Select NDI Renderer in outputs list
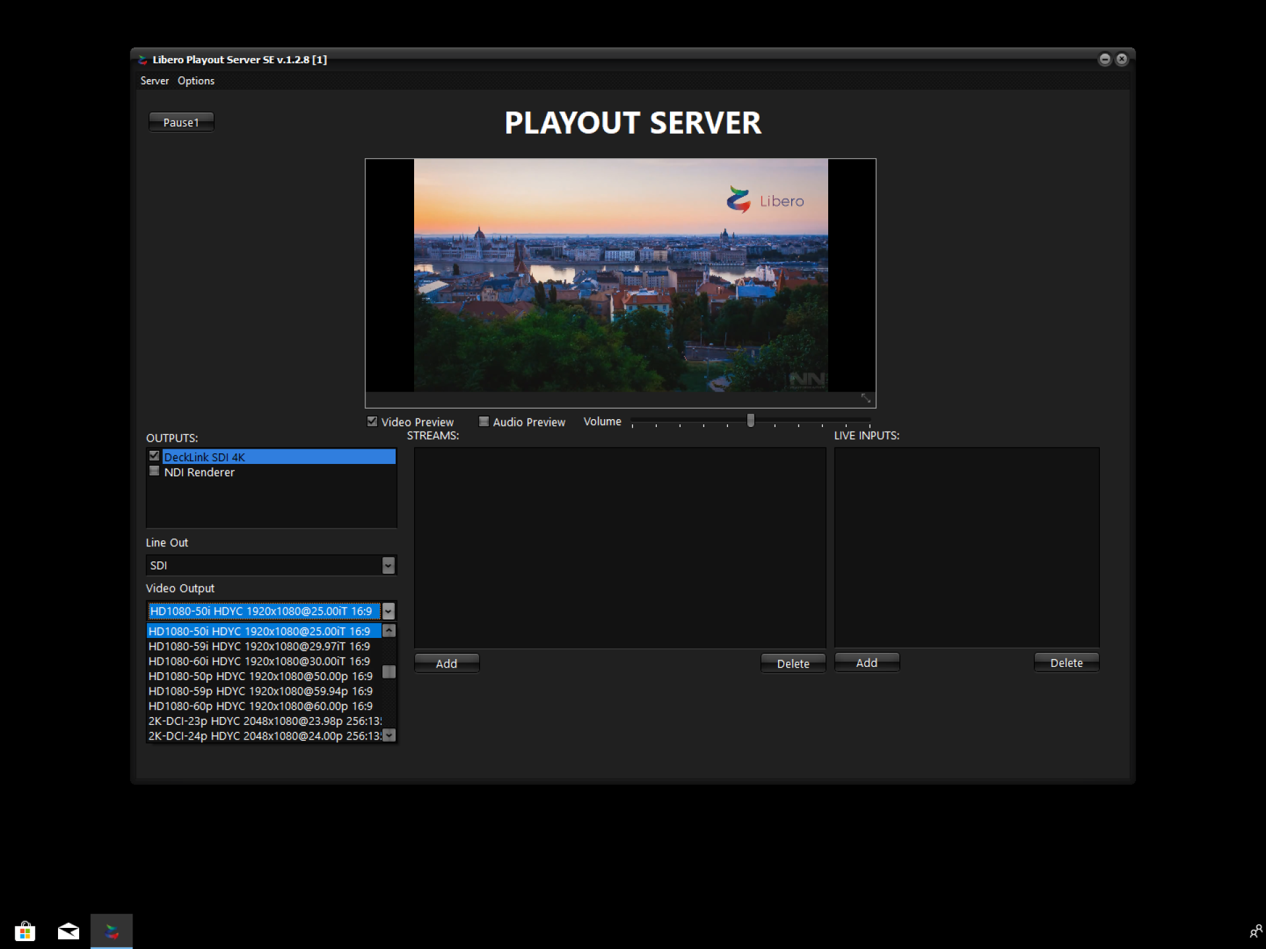Viewport: 1266px width, 949px height. pyautogui.click(x=199, y=472)
